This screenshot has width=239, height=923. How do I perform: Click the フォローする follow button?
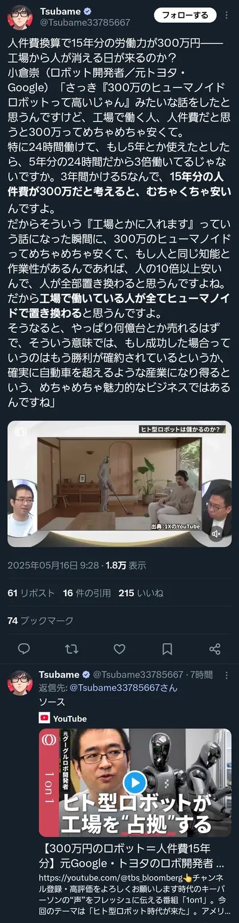[185, 15]
